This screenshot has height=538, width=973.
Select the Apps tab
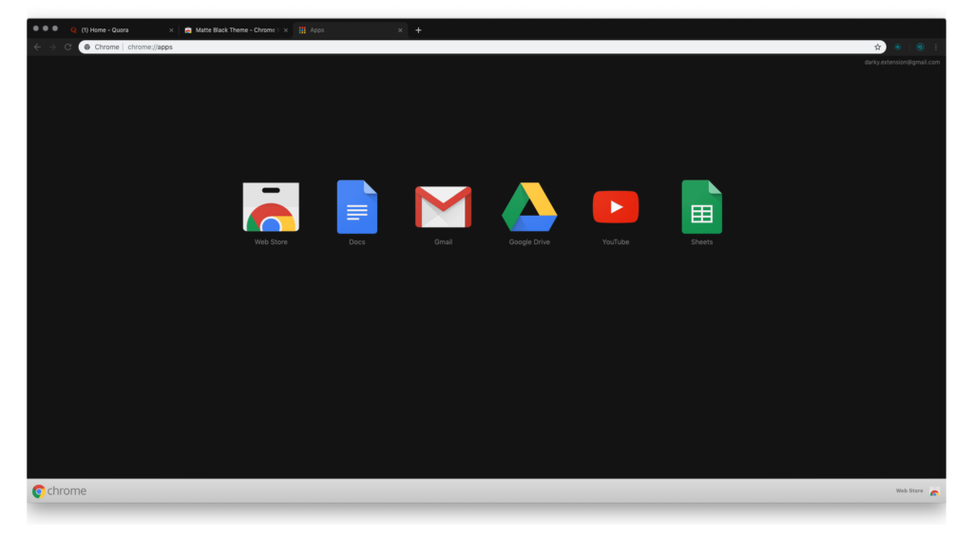351,29
